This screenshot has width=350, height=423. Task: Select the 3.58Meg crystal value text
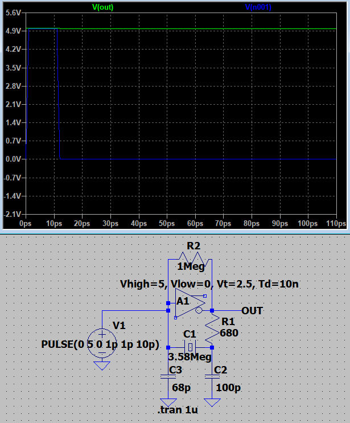[190, 358]
